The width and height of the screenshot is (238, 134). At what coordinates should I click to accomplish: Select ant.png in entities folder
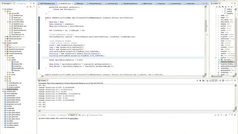click(16, 62)
